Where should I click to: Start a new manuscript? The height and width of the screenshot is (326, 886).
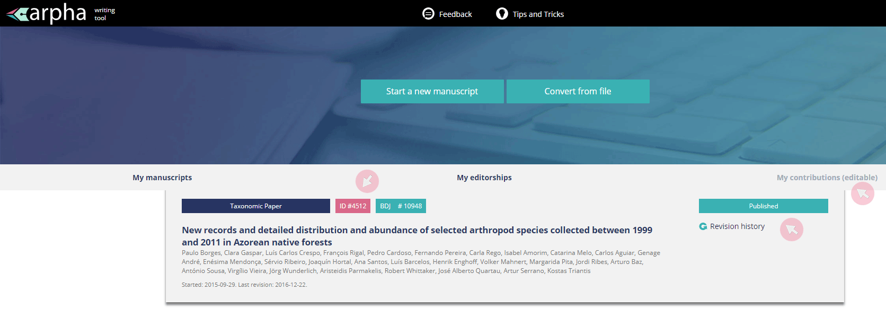[x=432, y=91]
